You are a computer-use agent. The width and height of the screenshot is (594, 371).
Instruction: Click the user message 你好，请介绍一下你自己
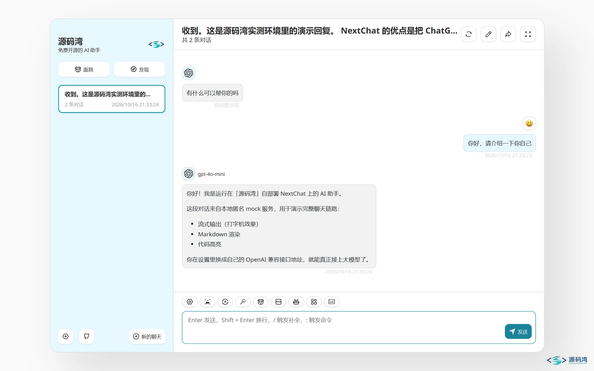499,143
